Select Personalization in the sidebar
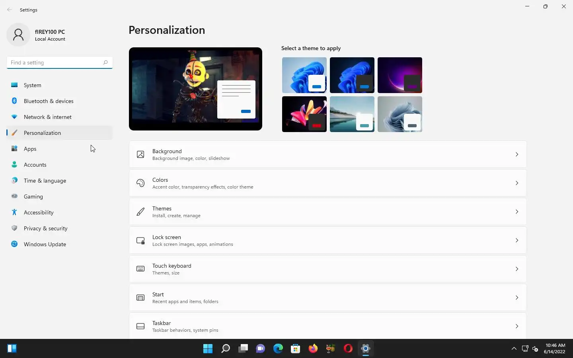Screen dimensions: 573x358 [60, 133]
